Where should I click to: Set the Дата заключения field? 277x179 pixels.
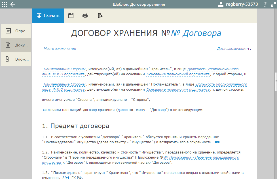(x=232, y=48)
